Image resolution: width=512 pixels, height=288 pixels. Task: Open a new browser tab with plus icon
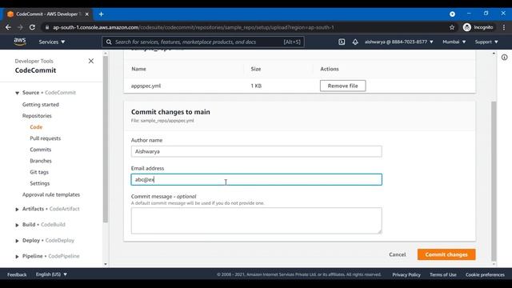tap(102, 14)
